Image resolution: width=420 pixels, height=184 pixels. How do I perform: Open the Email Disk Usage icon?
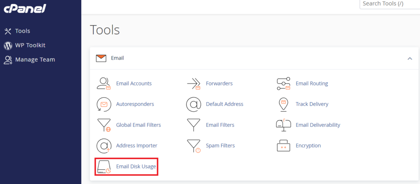click(x=103, y=166)
